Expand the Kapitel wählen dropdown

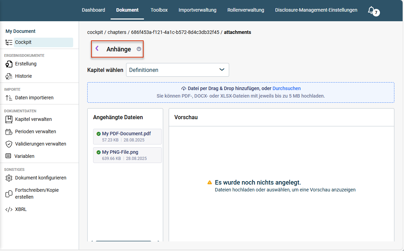point(177,70)
